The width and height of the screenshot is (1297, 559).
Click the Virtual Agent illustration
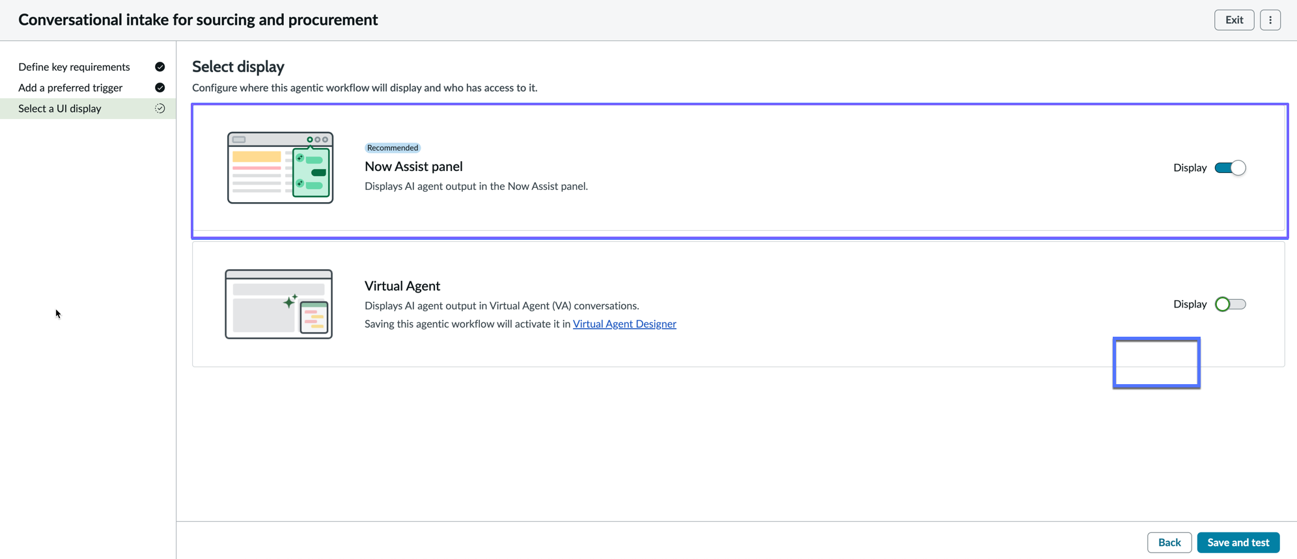pyautogui.click(x=279, y=304)
